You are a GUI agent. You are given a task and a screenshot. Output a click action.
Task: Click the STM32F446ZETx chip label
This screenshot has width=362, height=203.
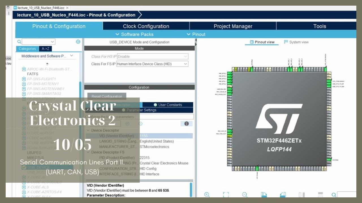pos(279,140)
